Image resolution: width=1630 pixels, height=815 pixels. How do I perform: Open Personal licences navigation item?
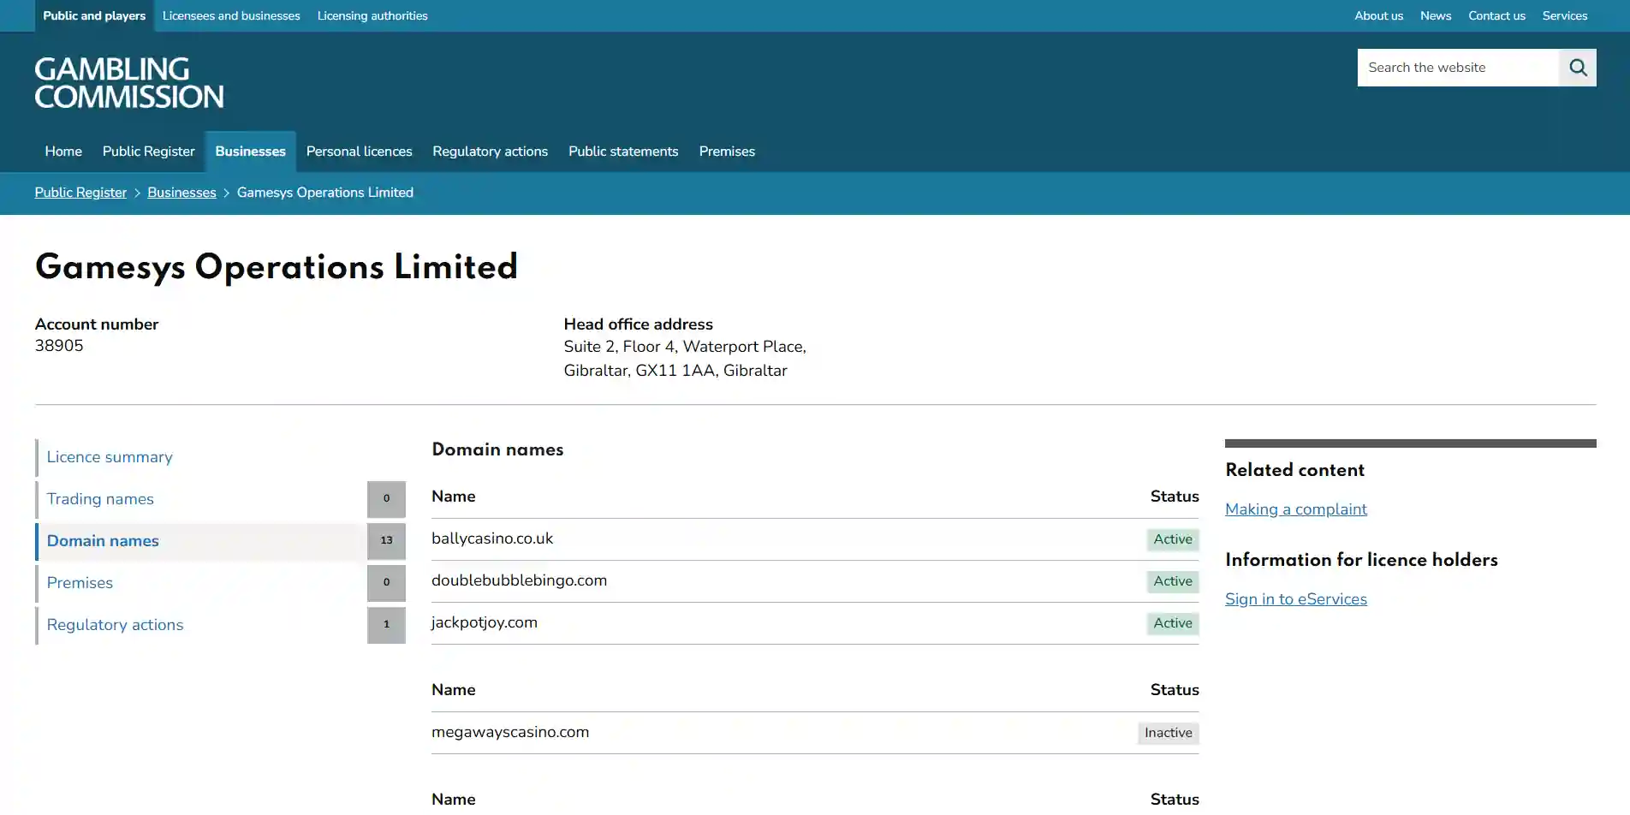pyautogui.click(x=360, y=152)
